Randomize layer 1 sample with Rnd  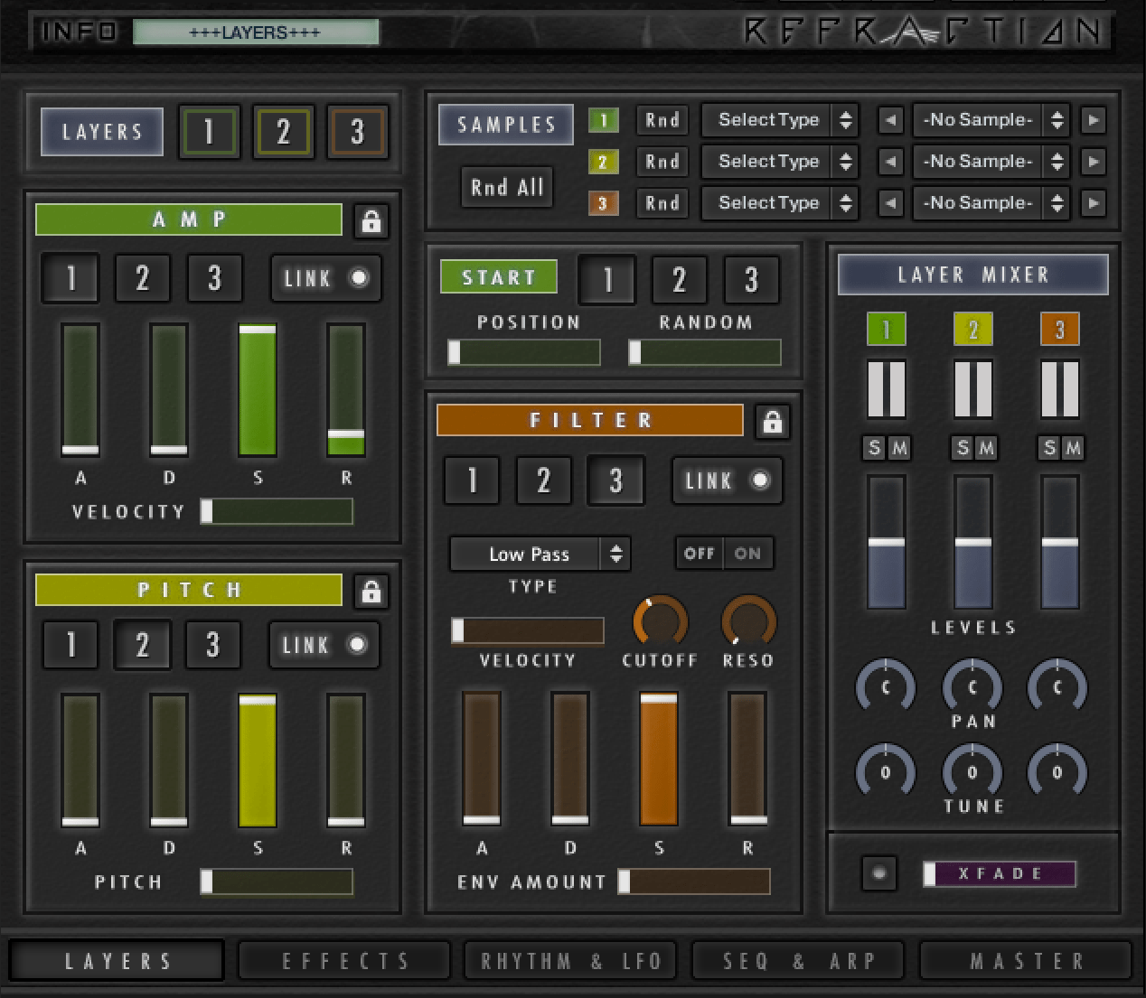click(662, 119)
